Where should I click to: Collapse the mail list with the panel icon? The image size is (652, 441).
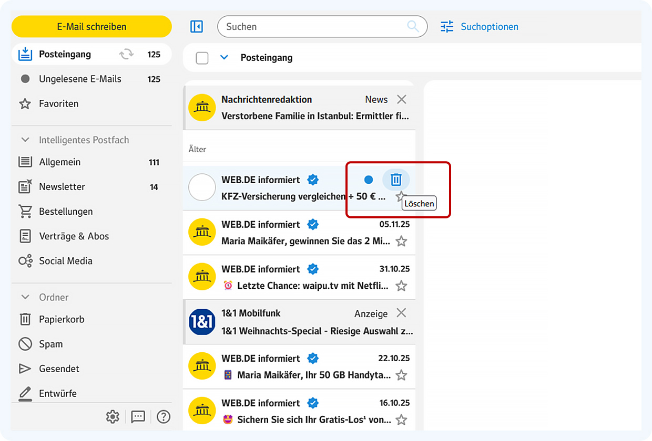196,26
